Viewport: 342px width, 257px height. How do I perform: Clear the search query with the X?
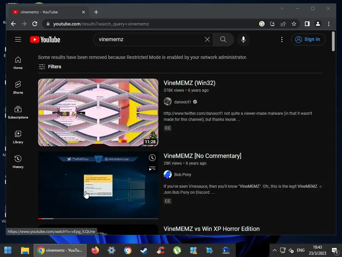pos(207,39)
